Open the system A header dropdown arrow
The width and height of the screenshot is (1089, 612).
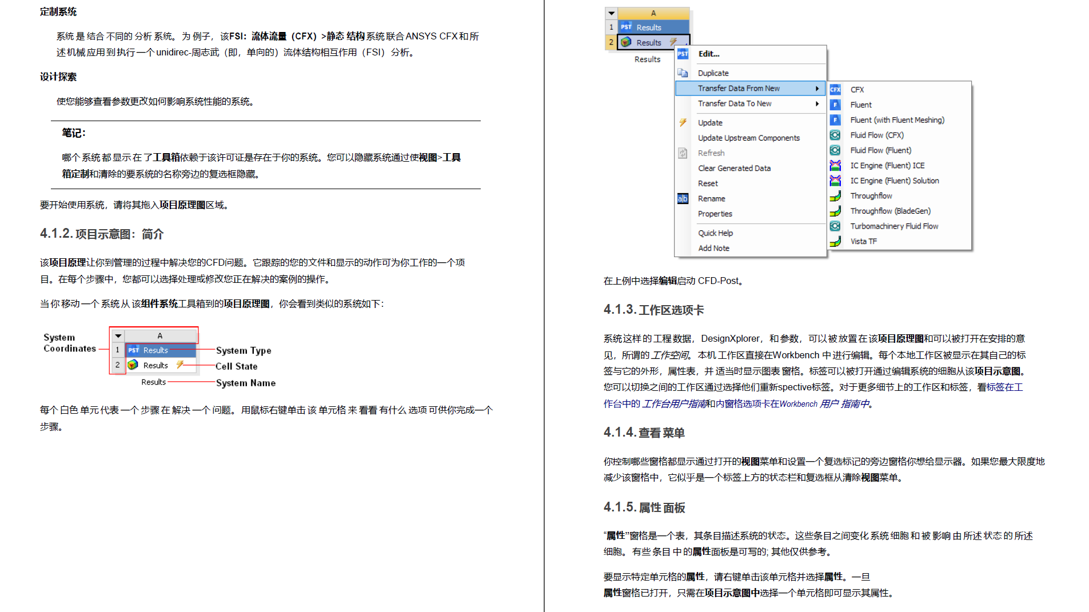pyautogui.click(x=611, y=13)
